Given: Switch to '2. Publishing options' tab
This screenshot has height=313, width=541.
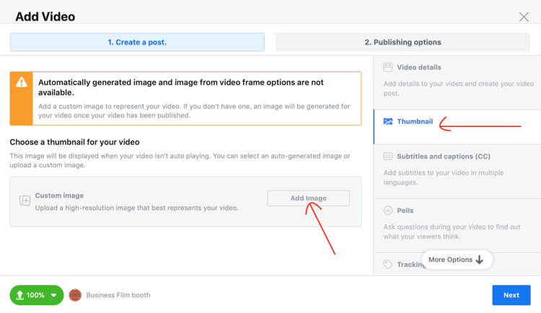Looking at the screenshot, I should [x=403, y=42].
